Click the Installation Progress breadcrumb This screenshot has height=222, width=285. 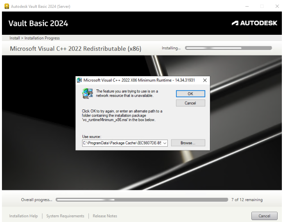(42, 38)
